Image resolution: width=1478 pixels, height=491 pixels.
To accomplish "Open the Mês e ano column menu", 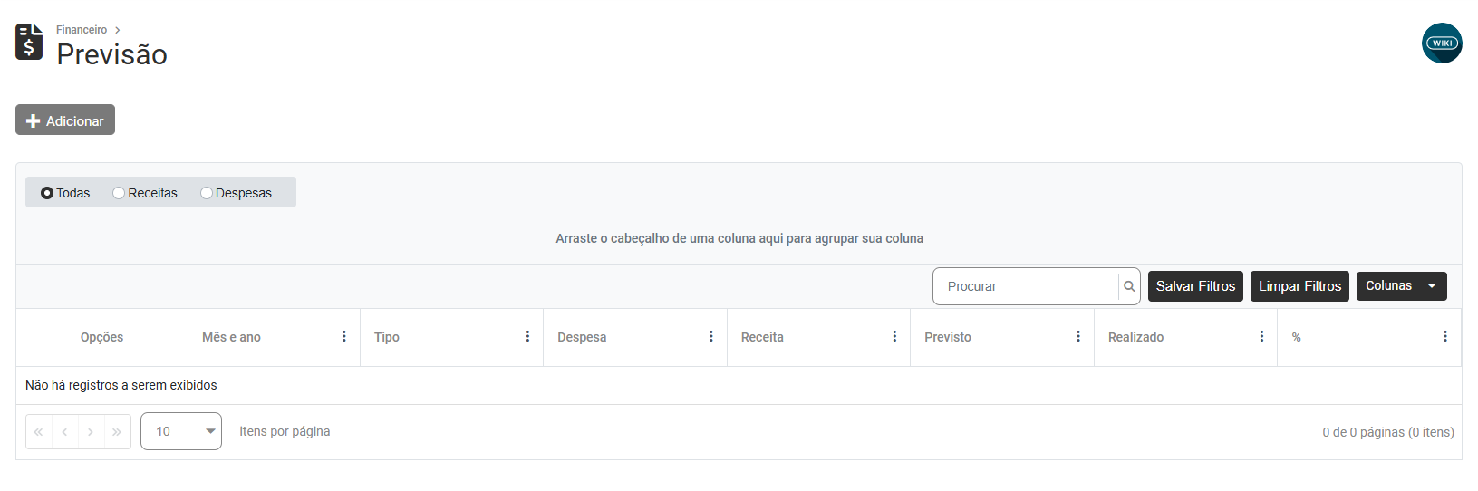I will 344,336.
